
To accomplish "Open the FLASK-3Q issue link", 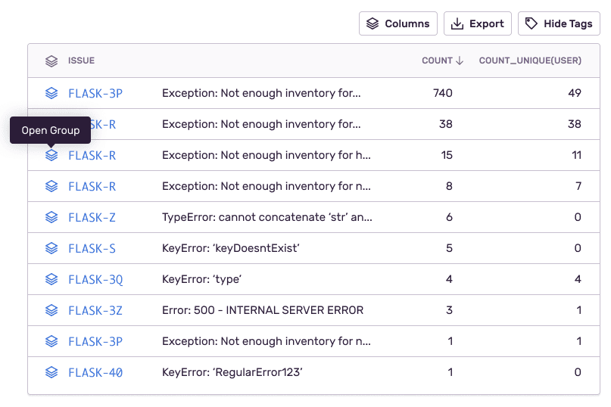I will (x=95, y=279).
